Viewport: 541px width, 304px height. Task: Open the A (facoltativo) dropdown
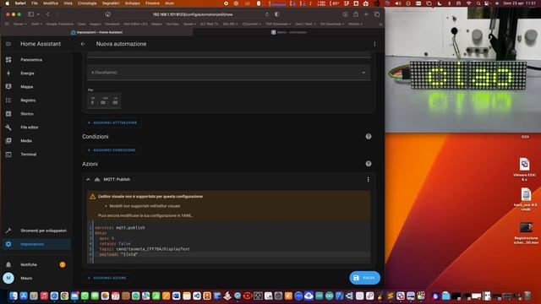coord(229,73)
